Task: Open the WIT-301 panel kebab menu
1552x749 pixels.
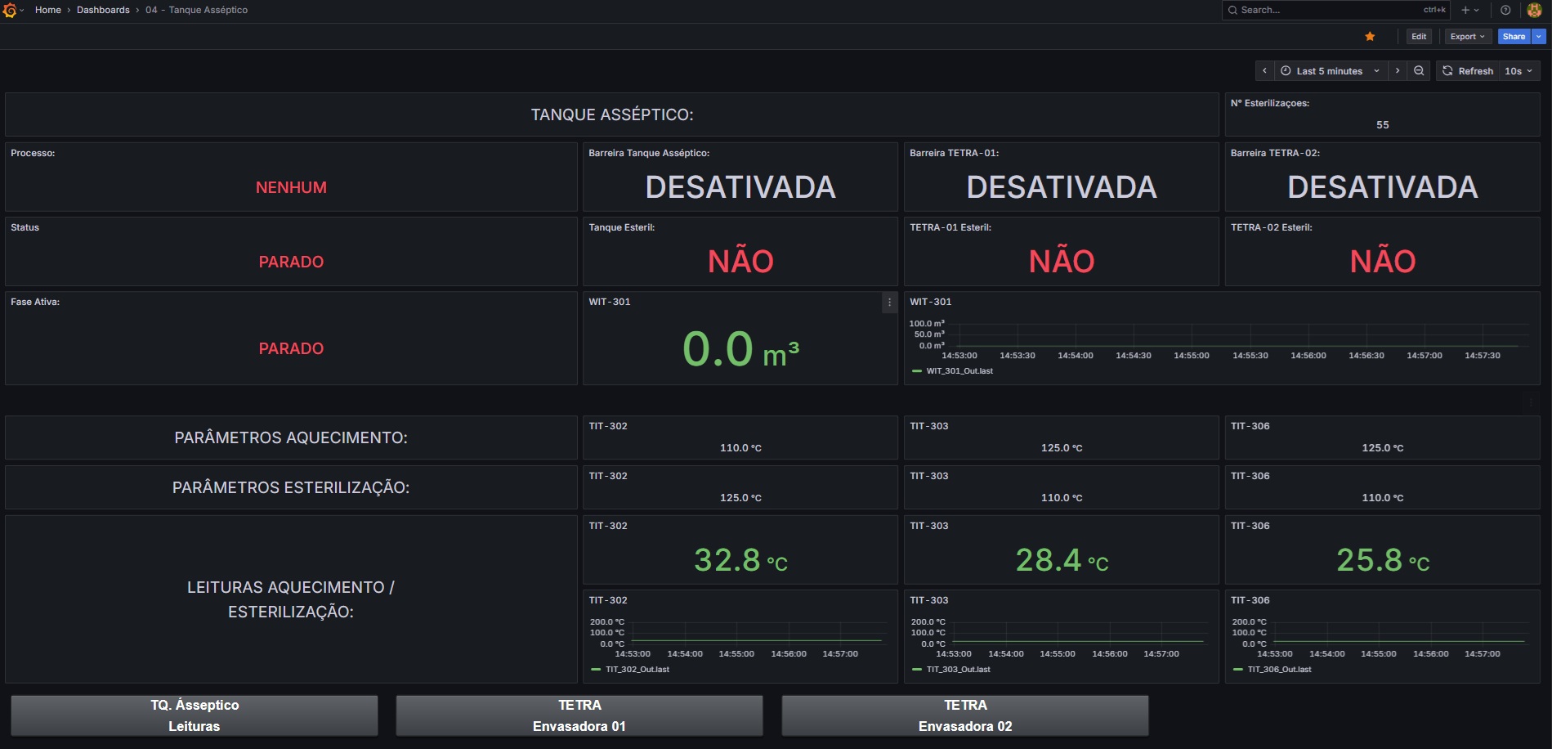Action: click(889, 303)
